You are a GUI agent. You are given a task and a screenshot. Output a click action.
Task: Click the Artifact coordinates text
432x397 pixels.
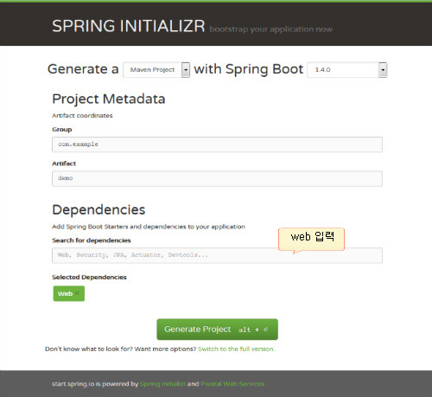pyautogui.click(x=82, y=116)
